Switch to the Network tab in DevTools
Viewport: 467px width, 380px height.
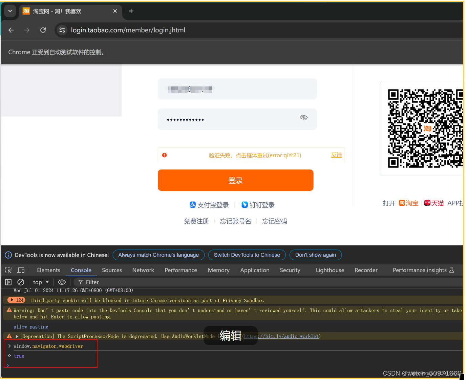143,270
